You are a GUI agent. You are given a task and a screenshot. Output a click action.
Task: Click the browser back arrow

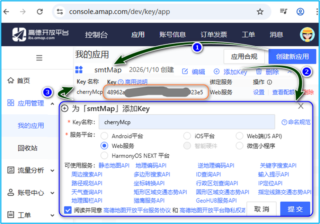pos(7,12)
